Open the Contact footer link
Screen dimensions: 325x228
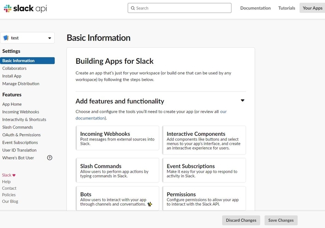(x=9, y=189)
